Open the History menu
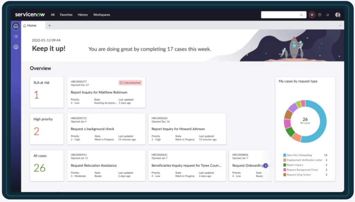The height and width of the screenshot is (202, 355). (83, 15)
